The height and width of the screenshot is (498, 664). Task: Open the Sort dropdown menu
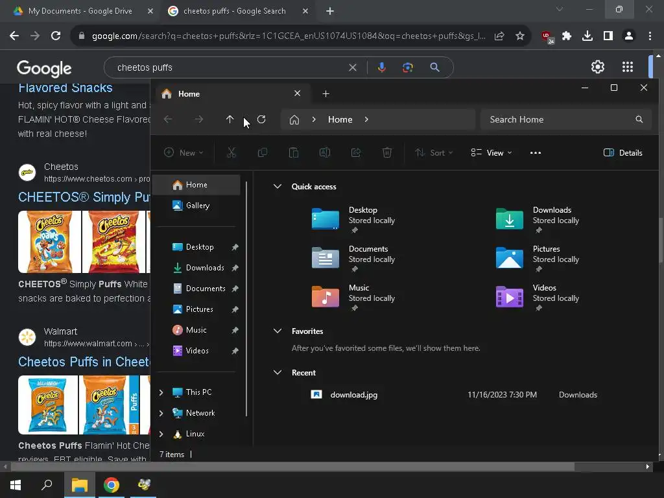(x=434, y=153)
